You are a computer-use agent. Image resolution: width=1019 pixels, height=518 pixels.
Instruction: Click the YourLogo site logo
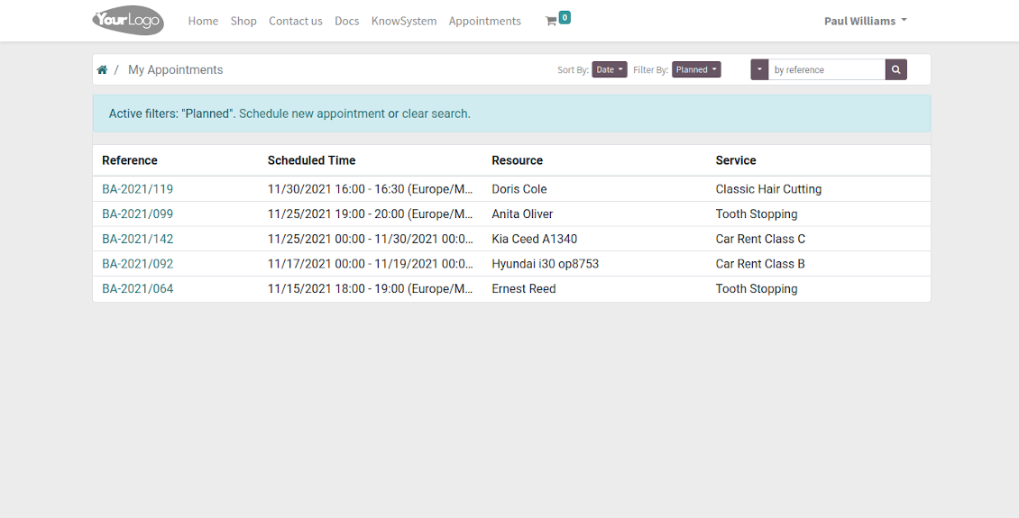point(128,21)
